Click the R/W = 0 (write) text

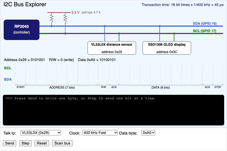pyautogui.click(x=61, y=60)
